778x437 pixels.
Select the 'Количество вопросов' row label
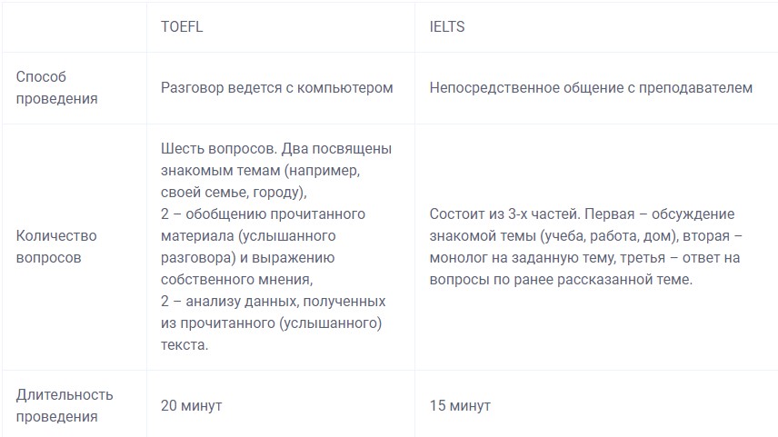click(x=56, y=246)
